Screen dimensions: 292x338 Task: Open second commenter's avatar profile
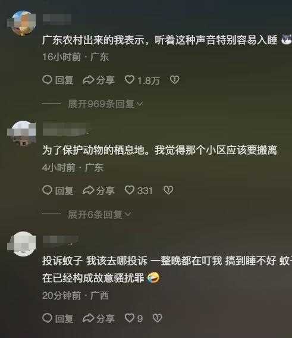(23, 134)
